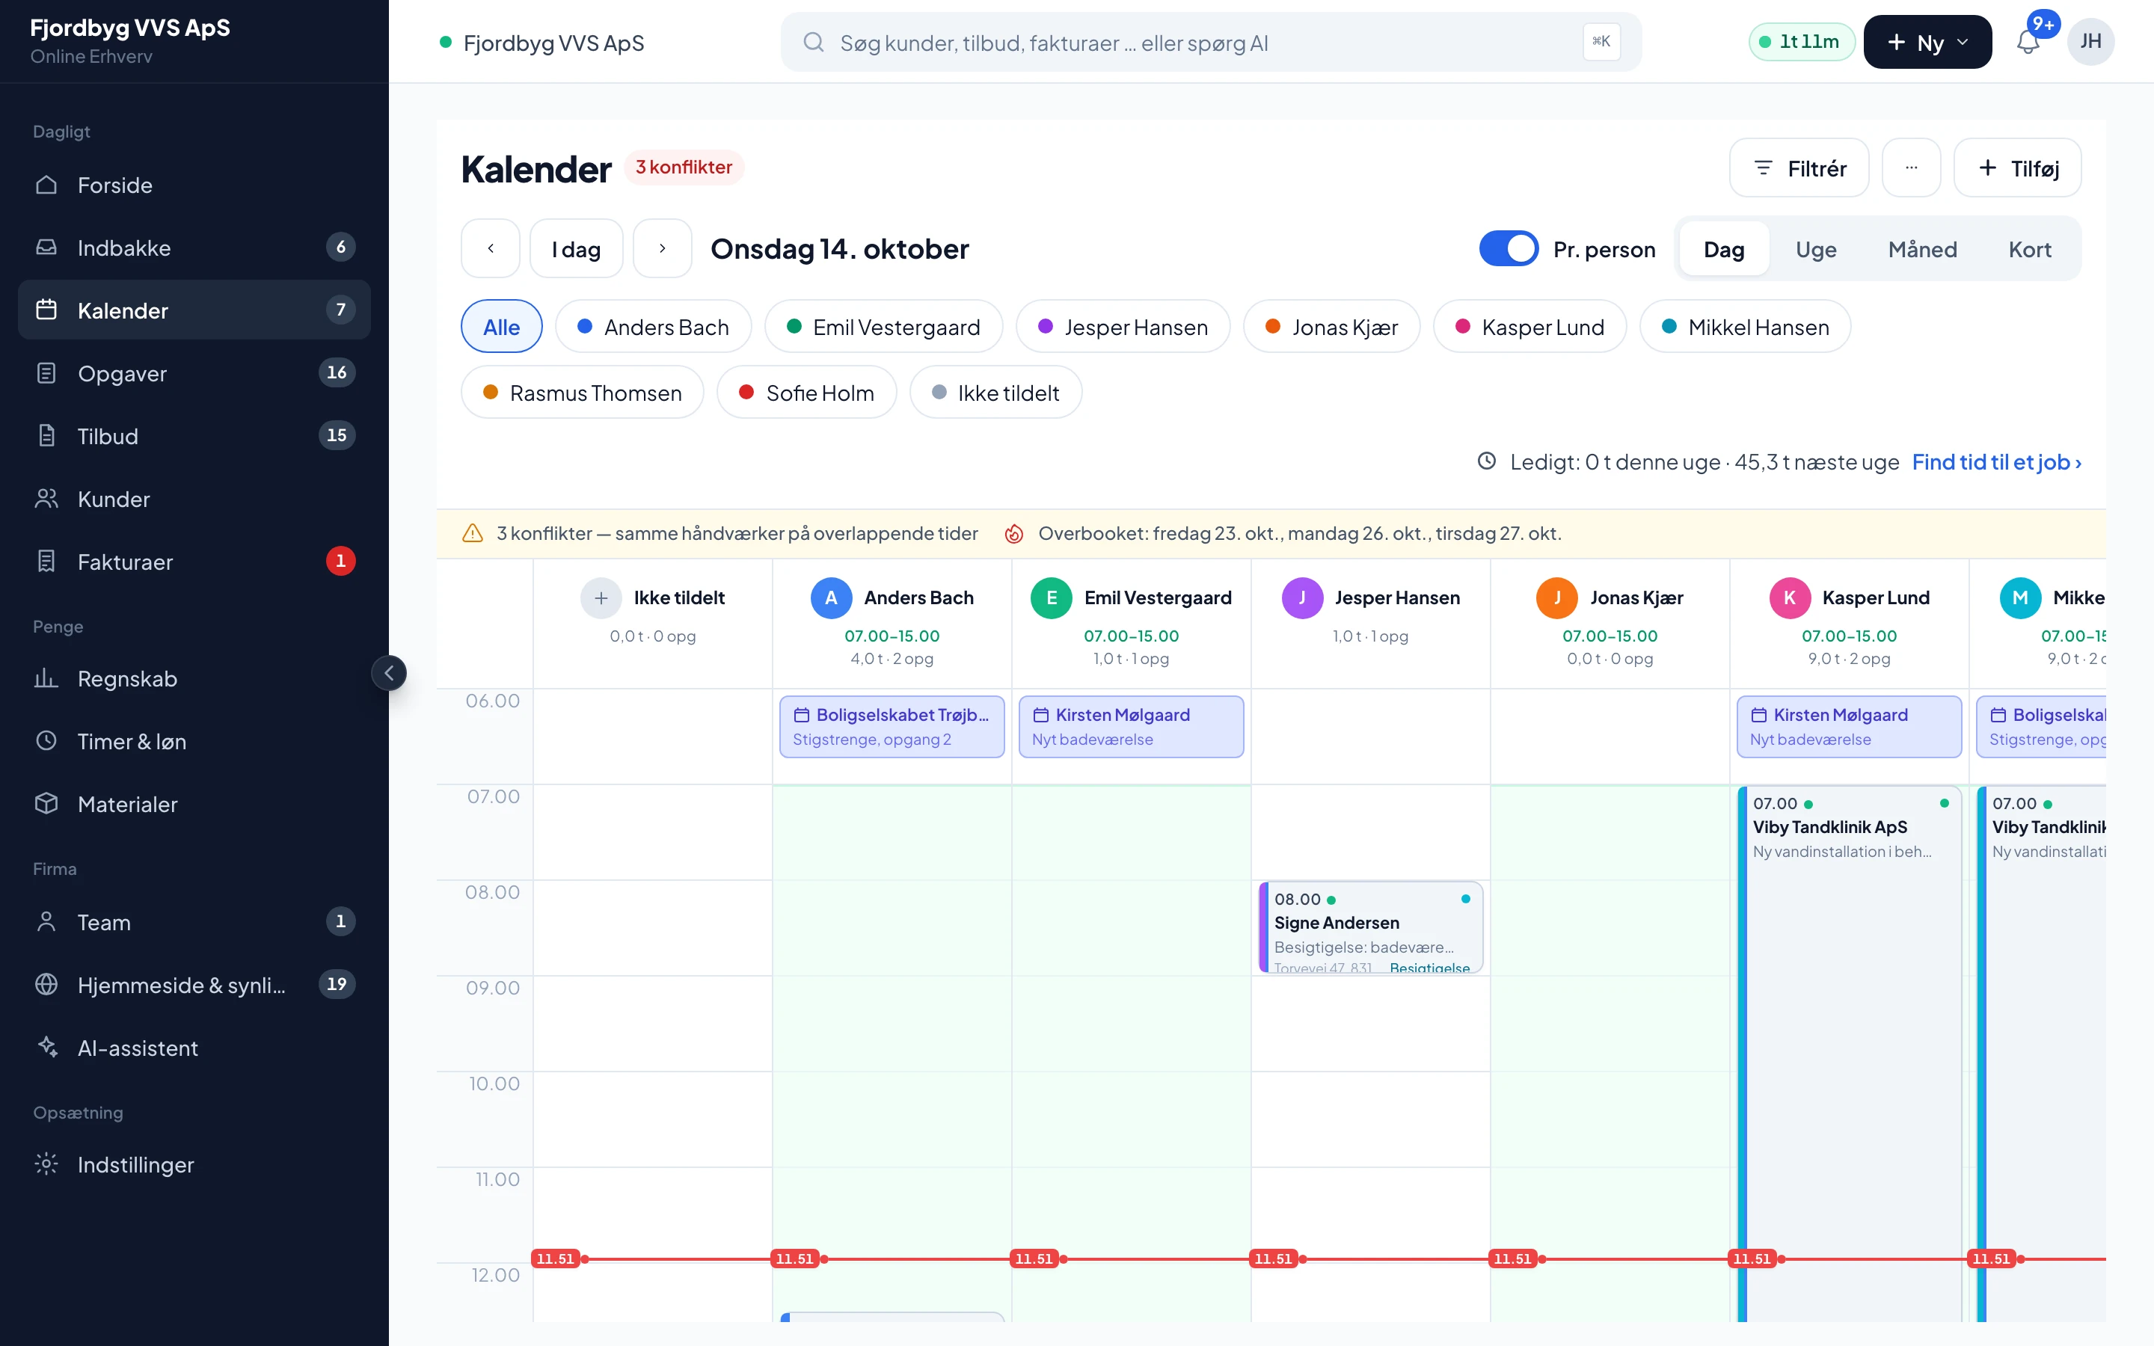Switch to Kort view
This screenshot has width=2154, height=1346.
(2029, 249)
